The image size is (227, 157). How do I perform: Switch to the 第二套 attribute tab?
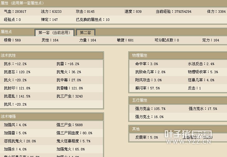(85, 33)
